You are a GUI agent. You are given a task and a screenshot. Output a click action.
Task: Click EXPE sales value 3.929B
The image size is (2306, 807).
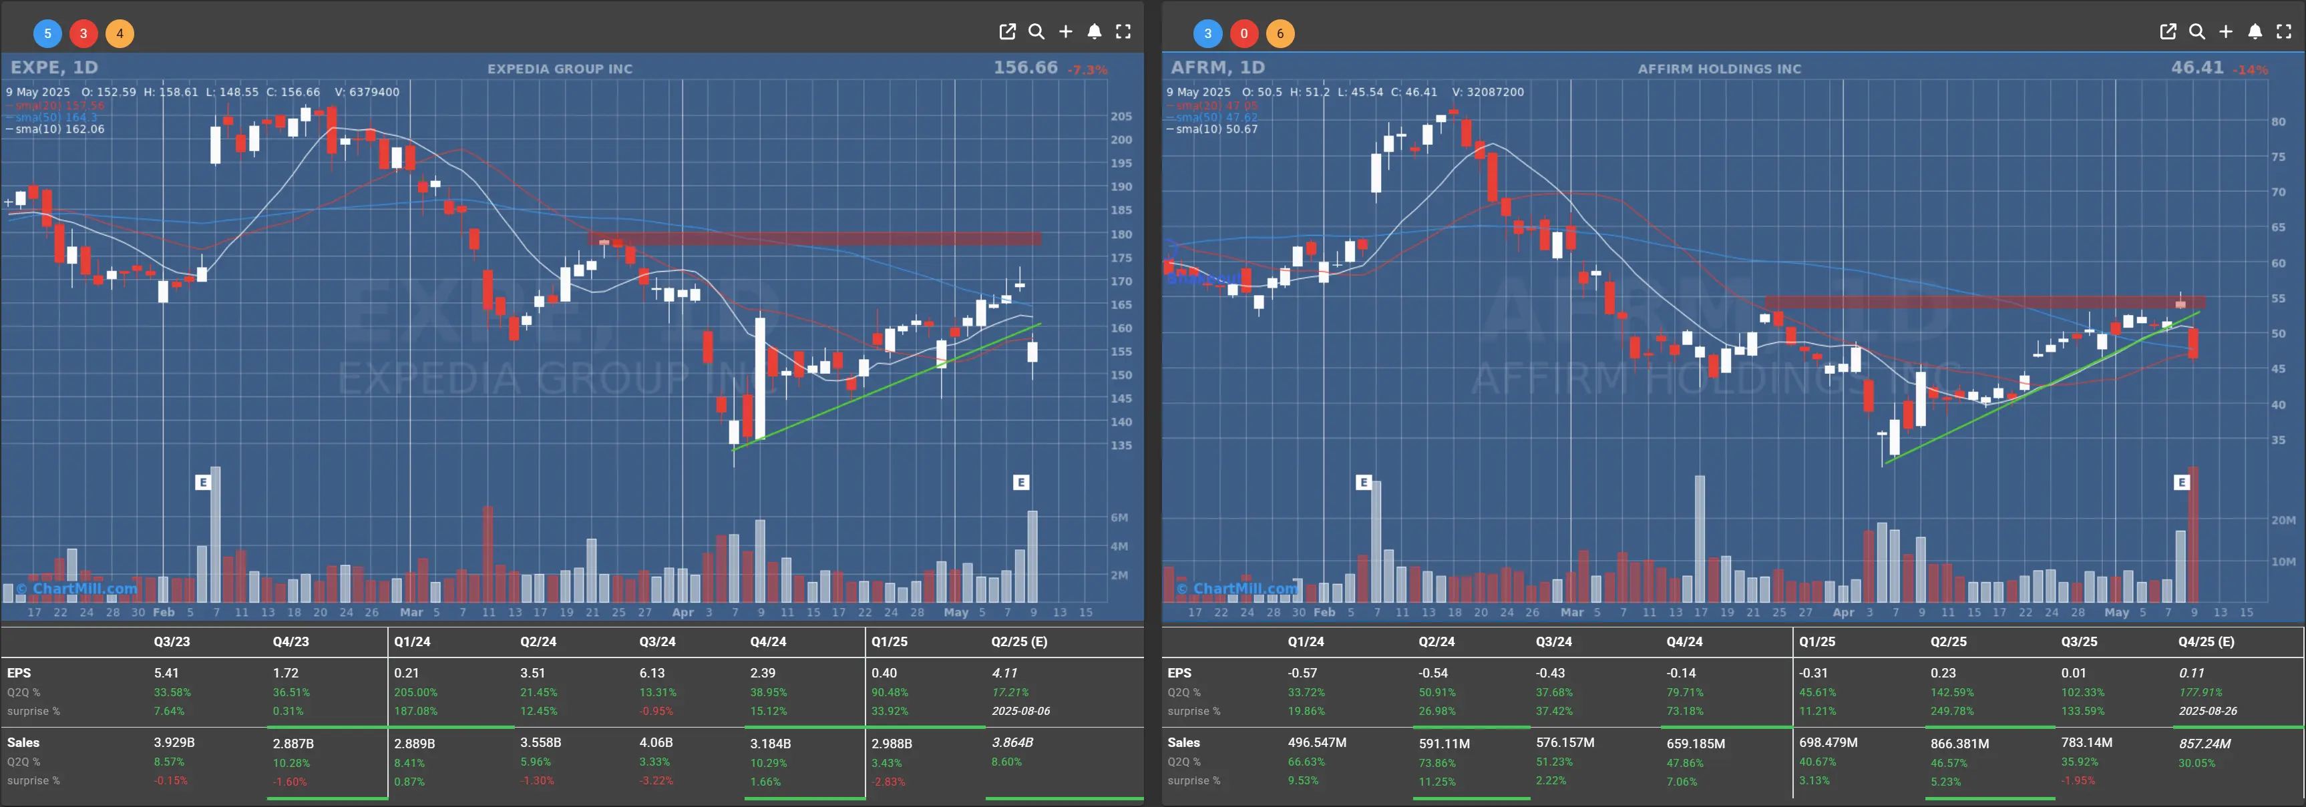click(174, 742)
